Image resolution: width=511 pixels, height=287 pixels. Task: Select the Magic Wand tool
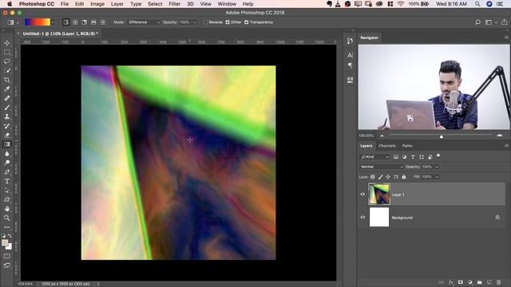[x=7, y=71]
